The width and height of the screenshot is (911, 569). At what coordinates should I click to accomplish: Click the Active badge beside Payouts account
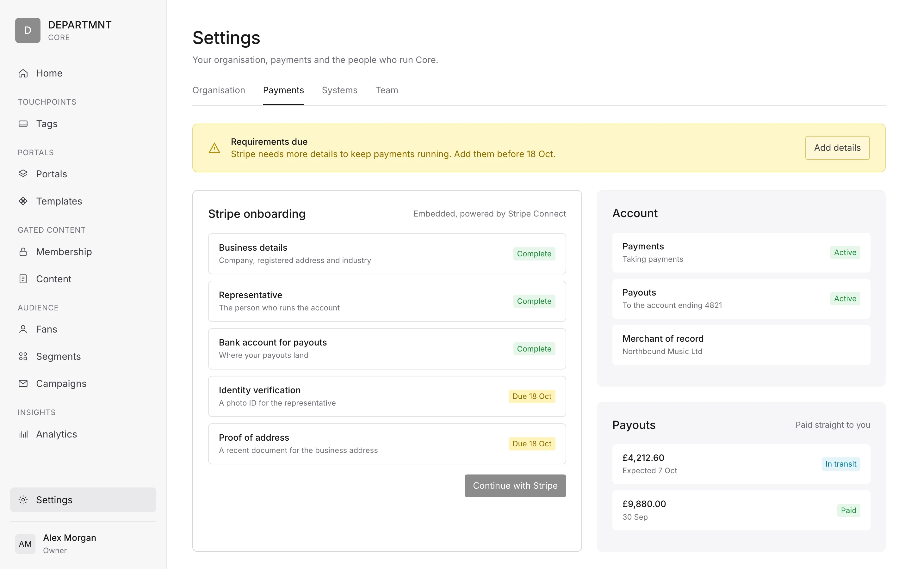pos(845,299)
